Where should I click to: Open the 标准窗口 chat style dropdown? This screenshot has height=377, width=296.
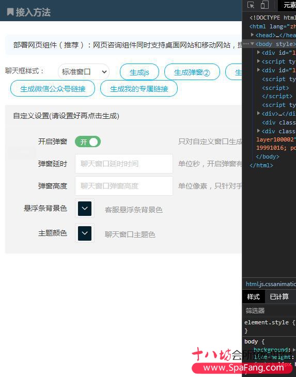(x=84, y=72)
